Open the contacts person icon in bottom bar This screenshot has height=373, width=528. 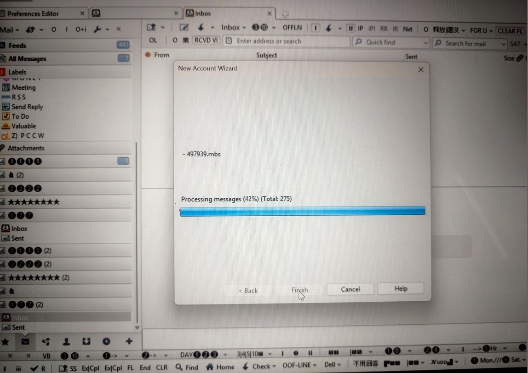point(66,342)
